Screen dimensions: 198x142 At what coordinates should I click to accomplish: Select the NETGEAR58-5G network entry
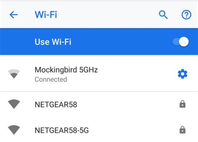[99, 130]
